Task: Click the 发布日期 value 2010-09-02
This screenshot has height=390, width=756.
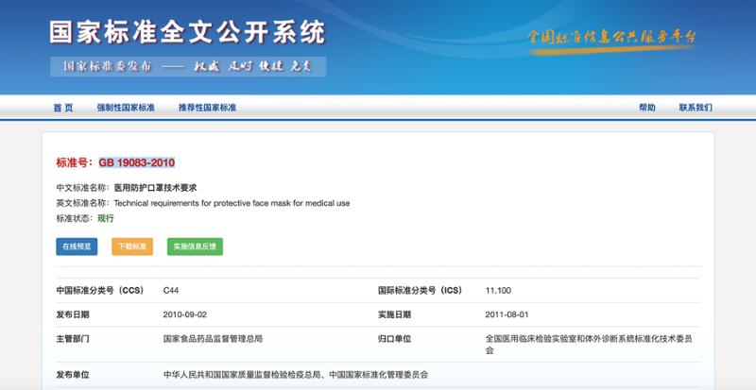Action: pyautogui.click(x=184, y=314)
